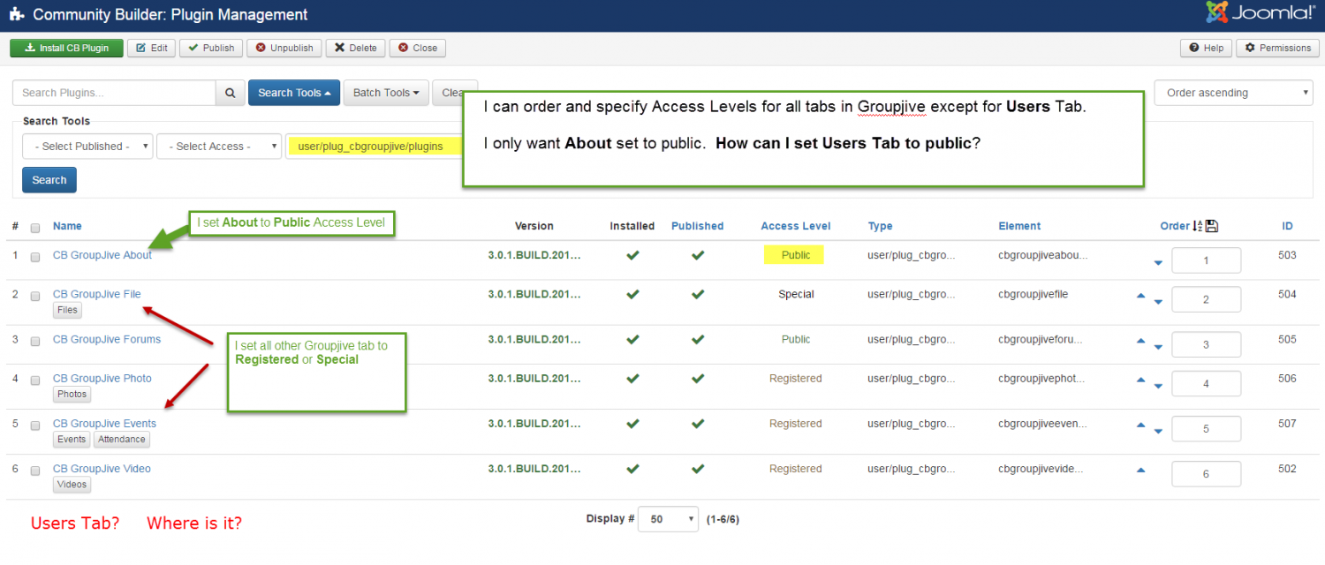
Task: Click inside the Search Plugins field
Action: coord(114,93)
